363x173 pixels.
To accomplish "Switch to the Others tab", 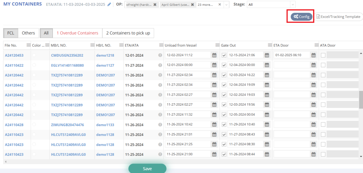I will click(x=28, y=33).
